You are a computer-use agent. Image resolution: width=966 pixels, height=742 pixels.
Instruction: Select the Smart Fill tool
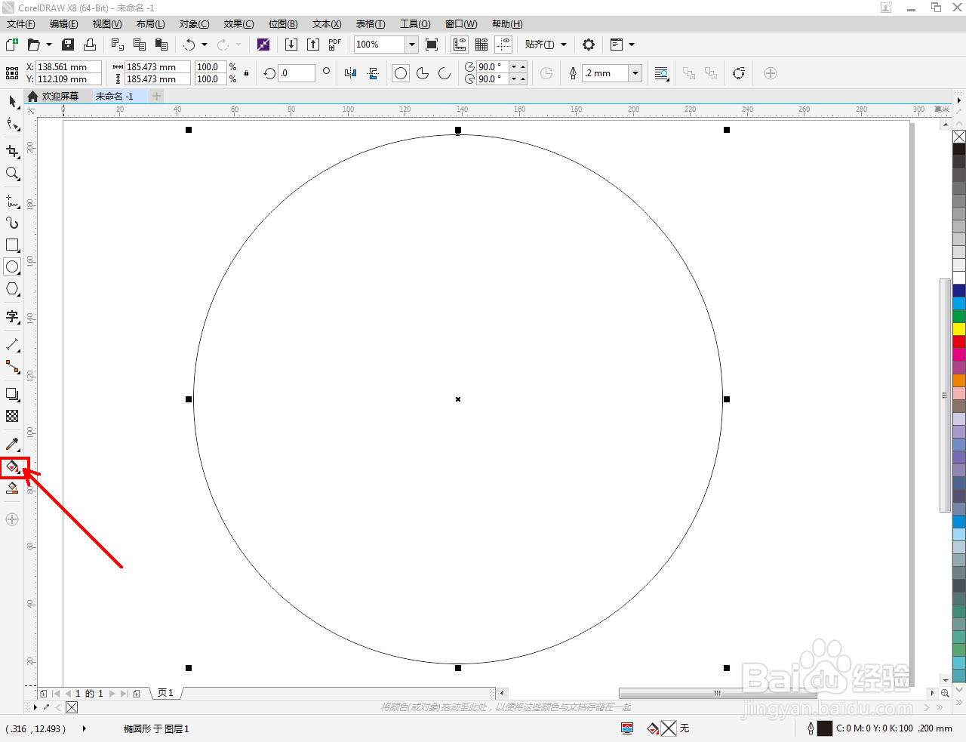(x=12, y=488)
